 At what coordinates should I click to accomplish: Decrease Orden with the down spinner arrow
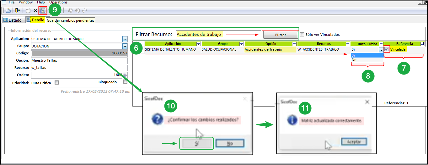point(125,77)
